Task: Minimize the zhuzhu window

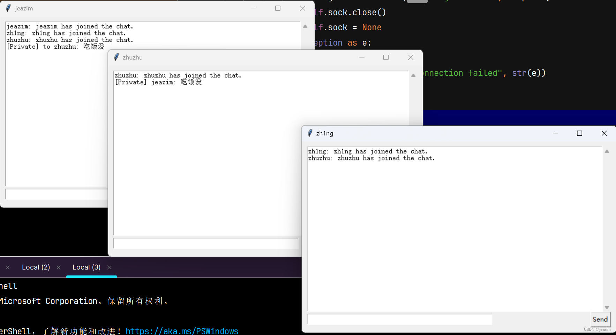Action: pyautogui.click(x=362, y=57)
